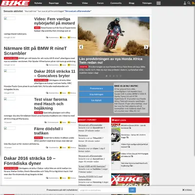The height and width of the screenshot is (195, 195).
Task: Open Honda Africa Twin slider image
Action: pyautogui.click(x=114, y=37)
